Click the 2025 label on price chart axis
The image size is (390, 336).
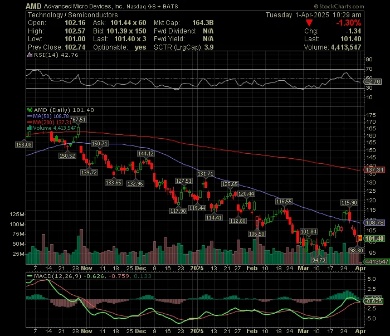pyautogui.click(x=197, y=268)
